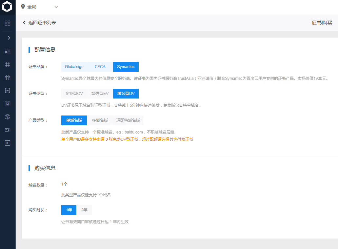Click the 3D cube icon in sidebar
The height and width of the screenshot is (249, 338).
[8, 117]
